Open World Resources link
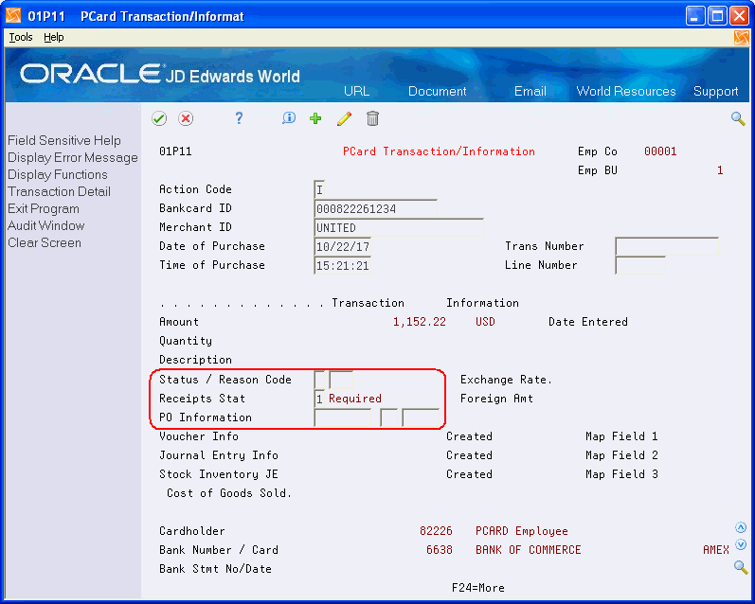The height and width of the screenshot is (604, 755). click(x=626, y=92)
